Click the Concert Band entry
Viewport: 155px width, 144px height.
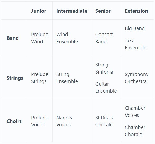[104, 38]
